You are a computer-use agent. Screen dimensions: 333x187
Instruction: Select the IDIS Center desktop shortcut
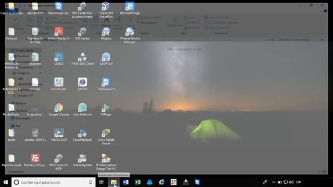coord(82,34)
